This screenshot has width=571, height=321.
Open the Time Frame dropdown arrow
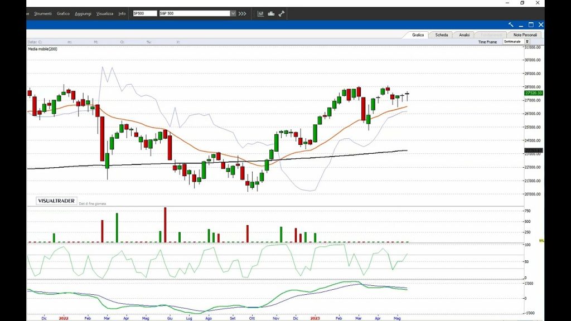527,42
